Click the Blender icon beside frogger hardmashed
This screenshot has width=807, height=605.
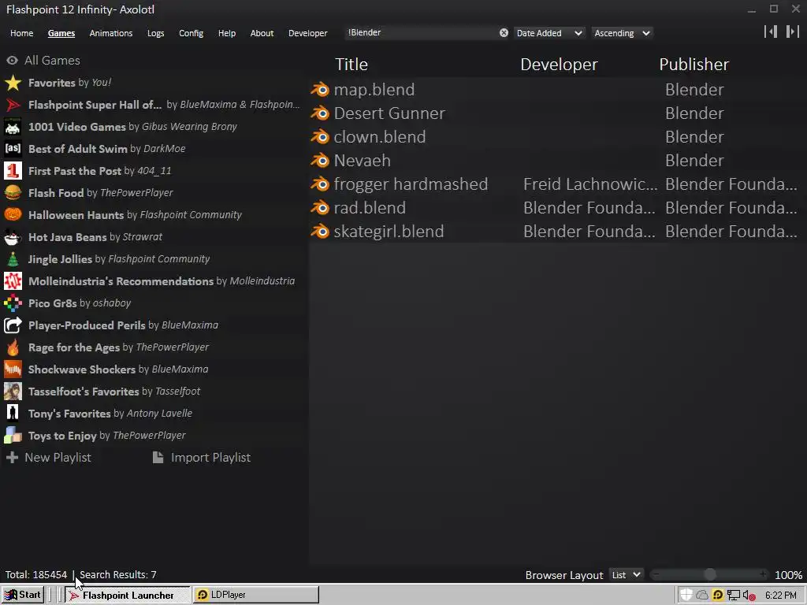(x=320, y=184)
